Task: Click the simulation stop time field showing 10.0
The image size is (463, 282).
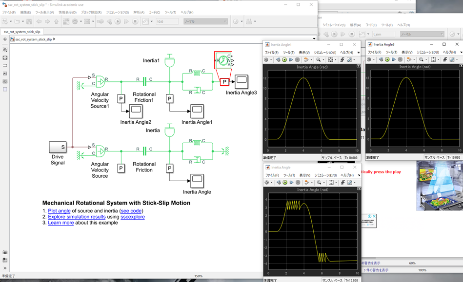Action: pos(168,21)
